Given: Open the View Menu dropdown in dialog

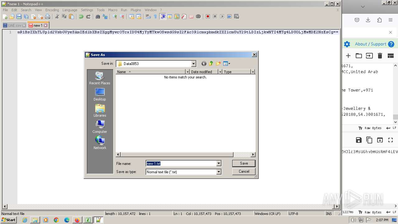Looking at the screenshot, I should [x=227, y=64].
